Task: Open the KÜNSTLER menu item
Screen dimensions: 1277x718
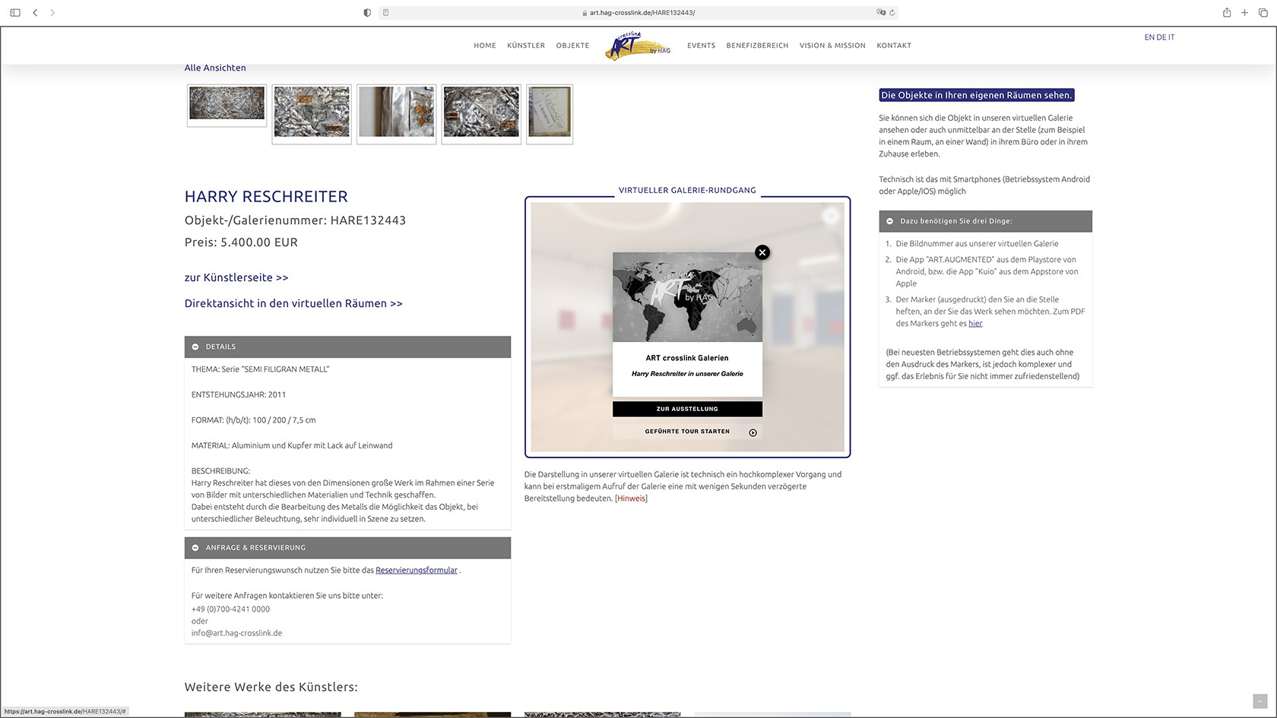Action: pos(526,46)
